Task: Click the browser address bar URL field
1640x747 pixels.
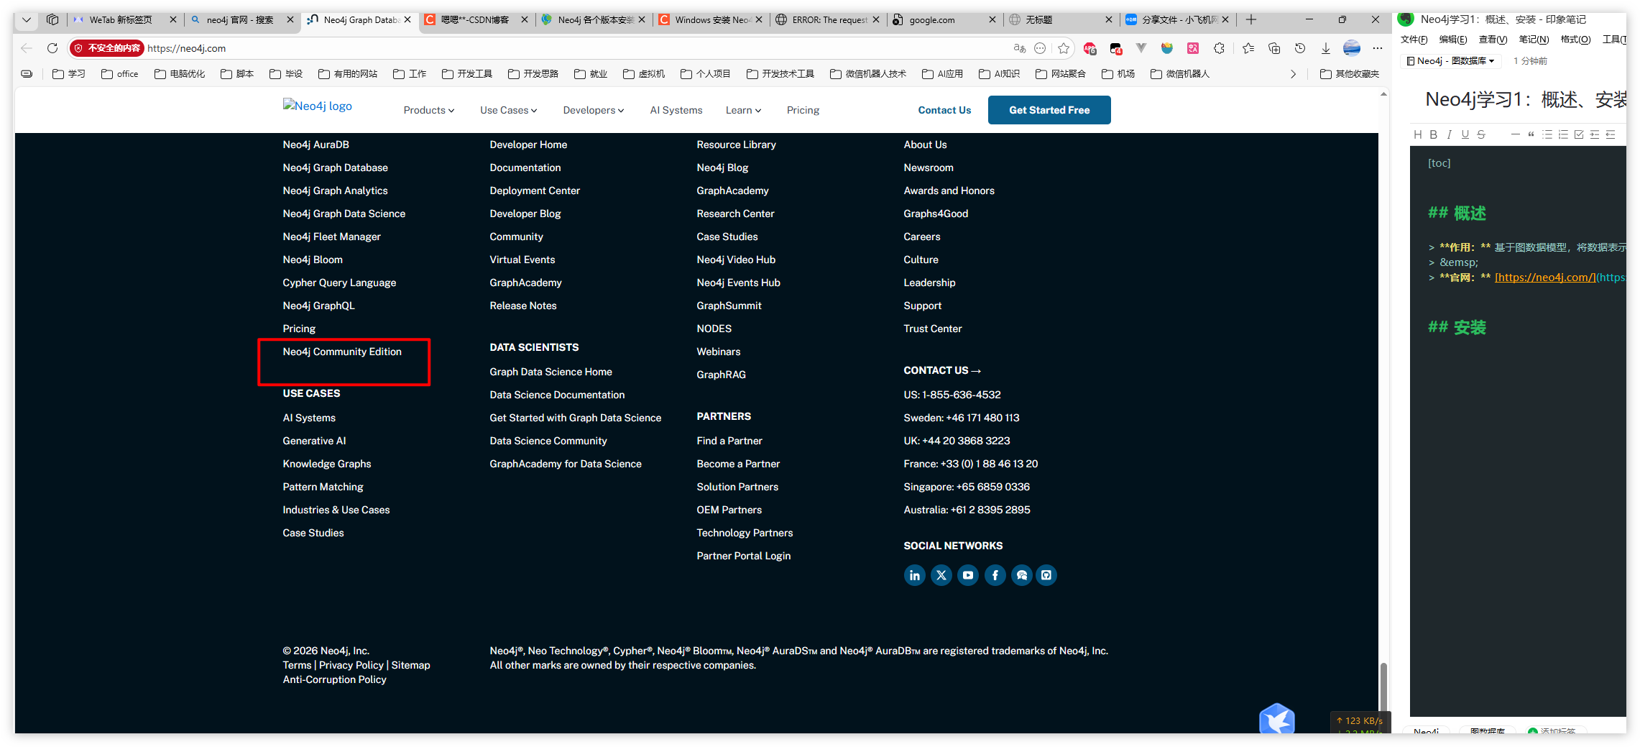Action: pos(575,48)
